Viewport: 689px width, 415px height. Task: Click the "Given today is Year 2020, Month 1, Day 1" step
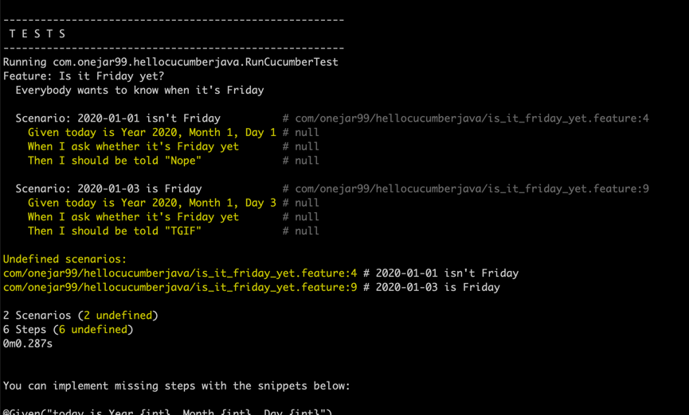pyautogui.click(x=152, y=132)
